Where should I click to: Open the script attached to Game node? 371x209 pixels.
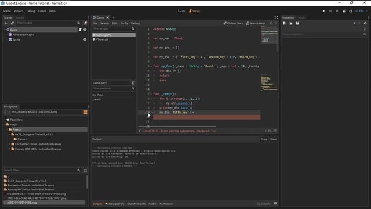(x=80, y=30)
